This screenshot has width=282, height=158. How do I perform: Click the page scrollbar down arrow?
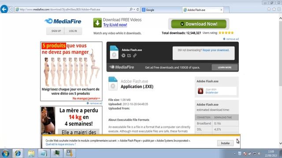click(x=280, y=144)
